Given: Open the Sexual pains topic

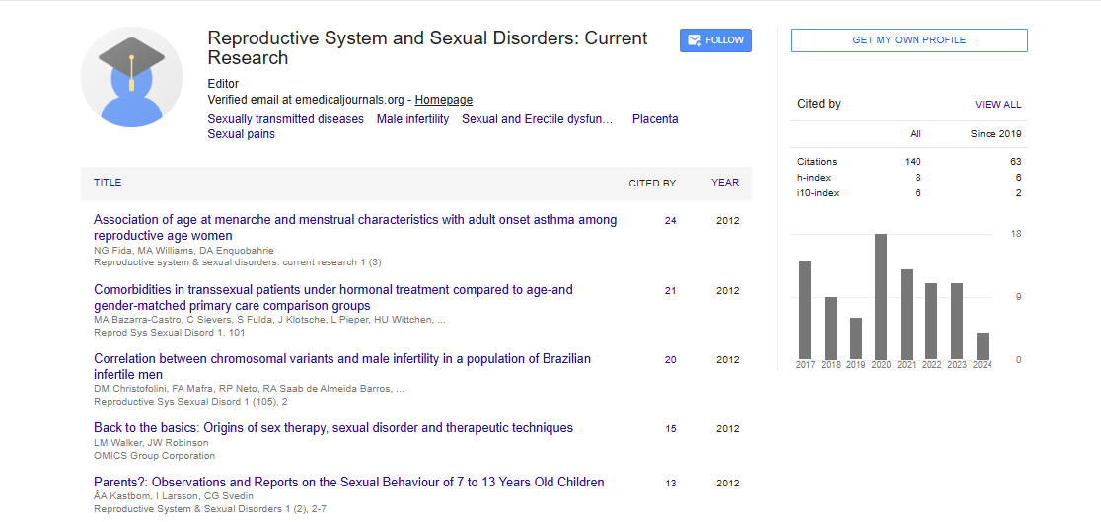Looking at the screenshot, I should point(241,134).
